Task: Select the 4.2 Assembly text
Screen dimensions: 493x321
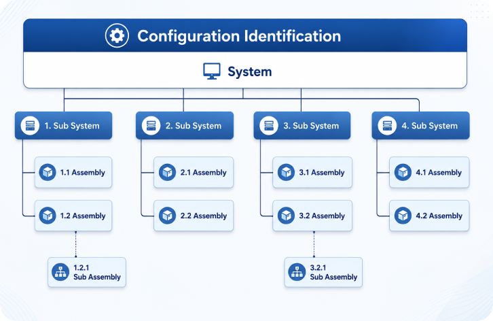Action: 439,216
